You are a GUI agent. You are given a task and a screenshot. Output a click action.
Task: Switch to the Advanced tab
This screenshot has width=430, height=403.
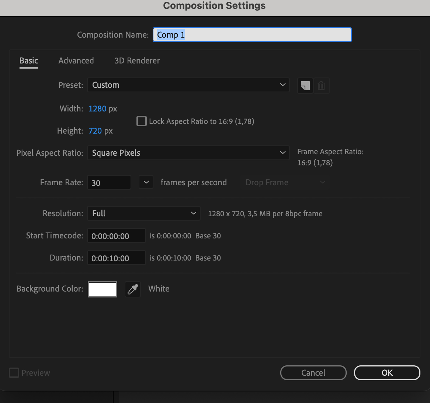coord(76,61)
